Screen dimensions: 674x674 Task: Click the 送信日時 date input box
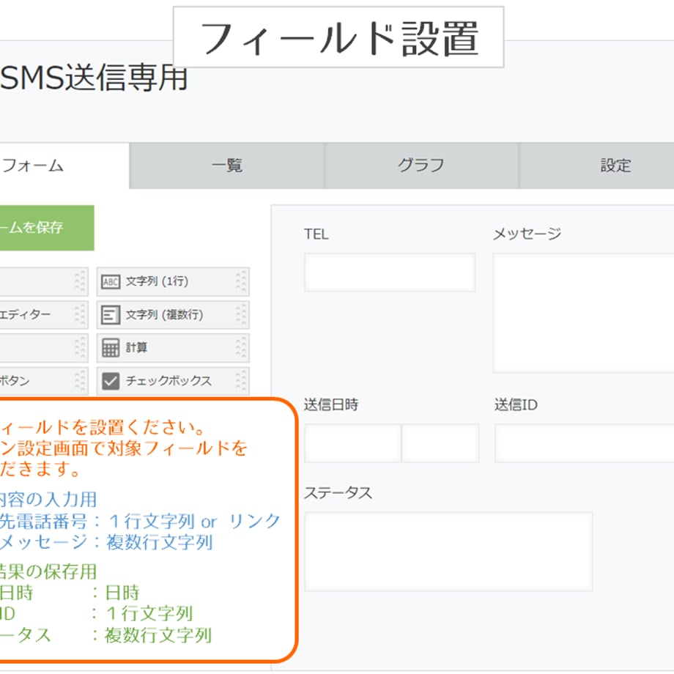353,443
